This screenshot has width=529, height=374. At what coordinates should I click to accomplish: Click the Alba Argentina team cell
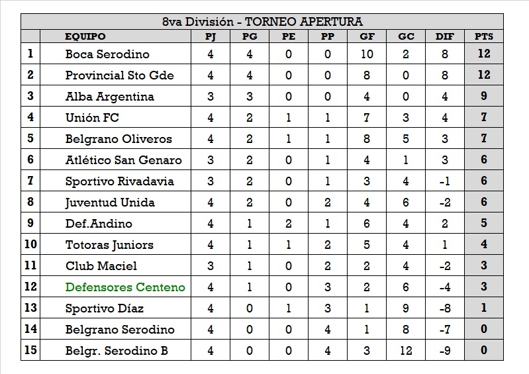(109, 97)
